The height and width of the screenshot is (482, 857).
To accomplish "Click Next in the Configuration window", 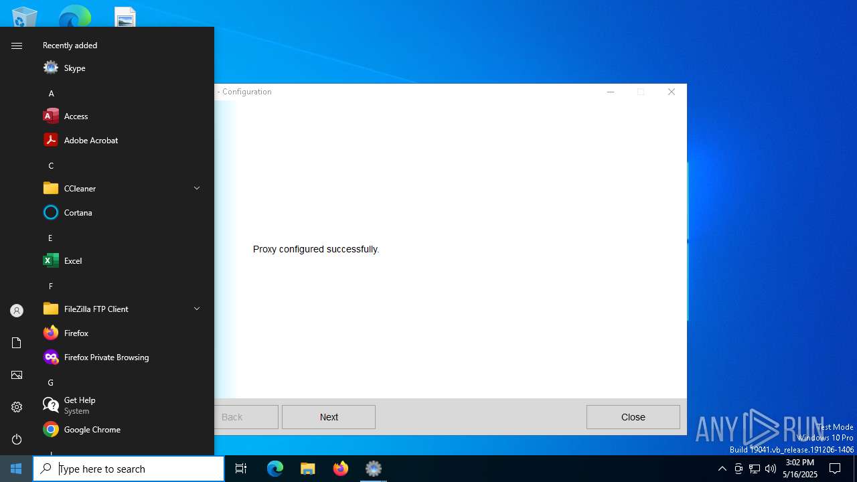I will pyautogui.click(x=329, y=417).
